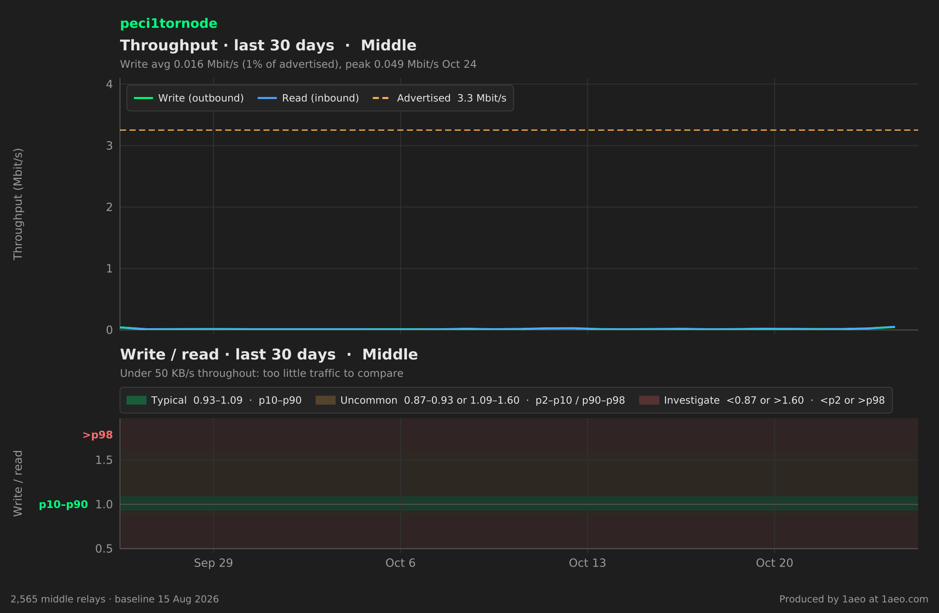Click 'Under 50 KB/s throughout' note

click(x=262, y=373)
